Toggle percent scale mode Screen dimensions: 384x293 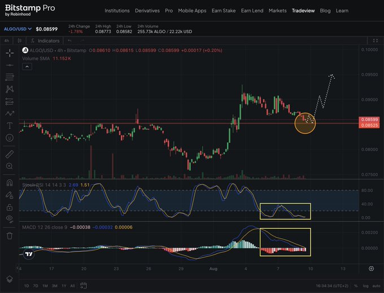click(356, 286)
